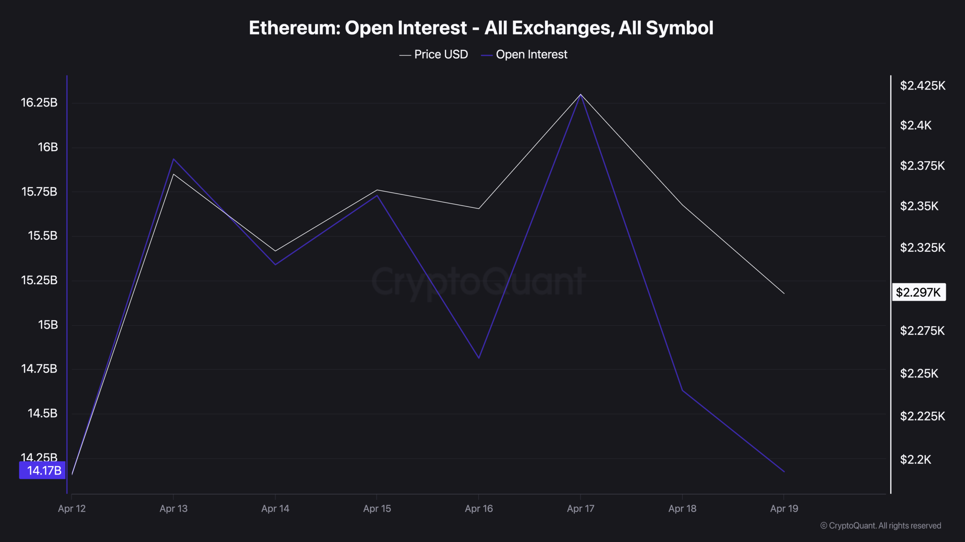Screen dimensions: 965x542
Task: Click the $2.2K right axis label
Action: coord(915,459)
